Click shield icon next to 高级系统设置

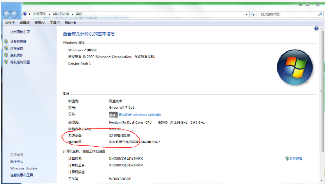pyautogui.click(x=6, y=62)
